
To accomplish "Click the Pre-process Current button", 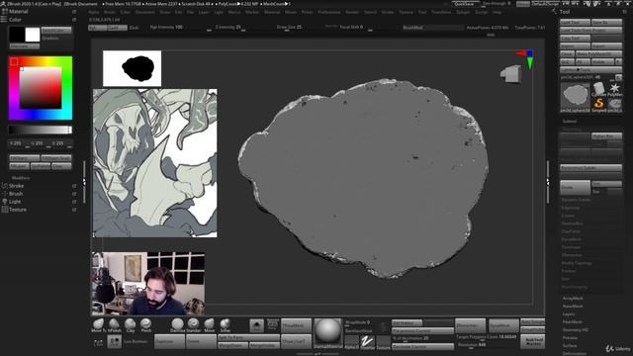I will pos(422,330).
